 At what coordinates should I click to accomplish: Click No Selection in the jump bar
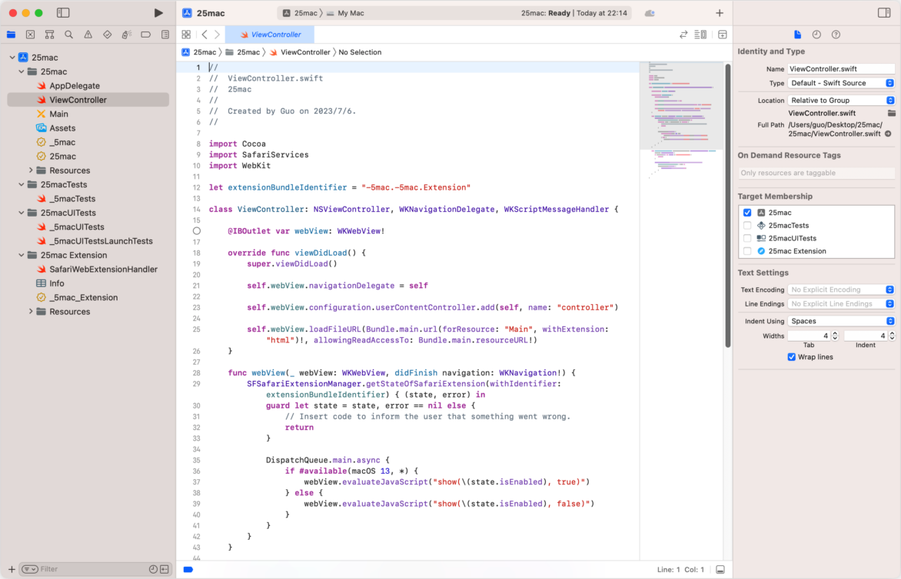point(360,52)
